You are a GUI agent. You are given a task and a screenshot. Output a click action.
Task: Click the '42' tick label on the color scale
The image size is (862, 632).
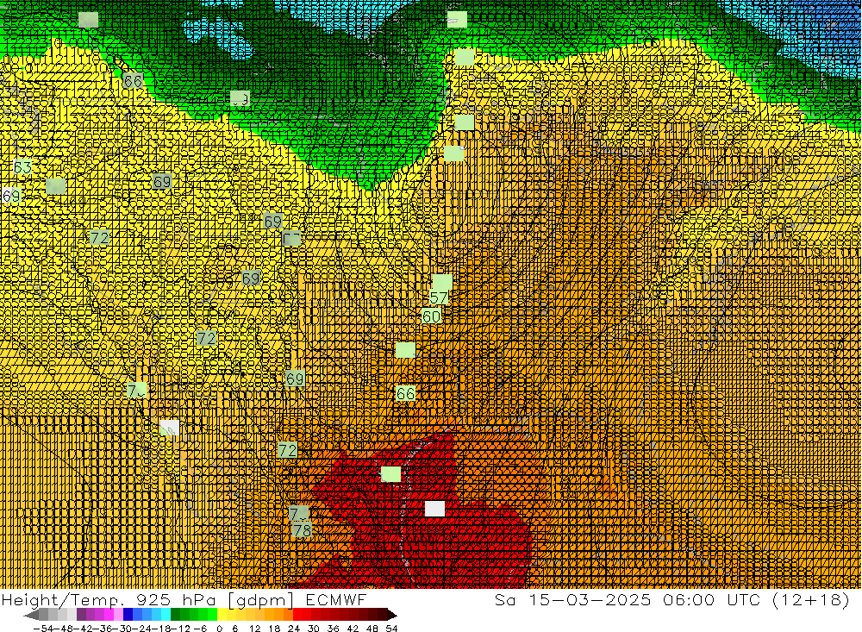(353, 629)
